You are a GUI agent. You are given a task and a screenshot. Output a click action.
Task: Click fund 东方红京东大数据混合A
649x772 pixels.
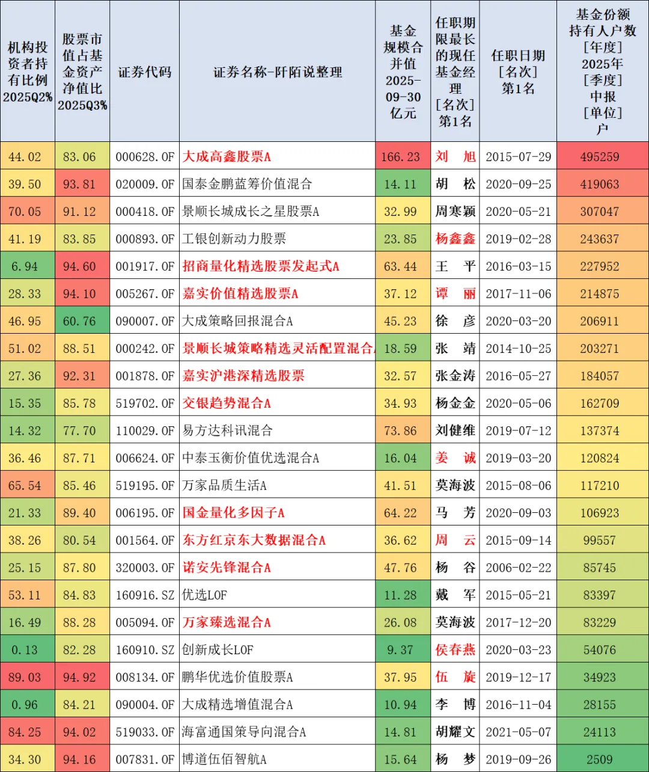[x=254, y=541]
